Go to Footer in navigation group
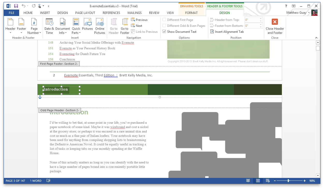This screenshot has width=324, height=189. click(x=125, y=26)
